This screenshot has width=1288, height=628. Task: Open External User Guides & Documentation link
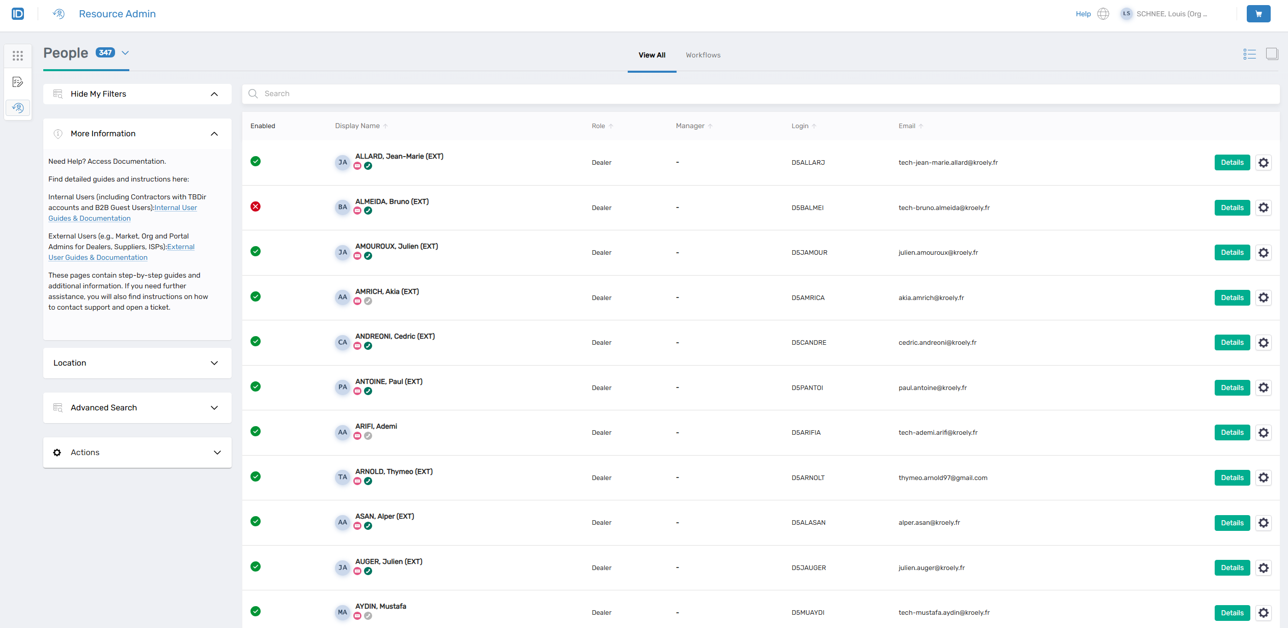click(x=98, y=257)
